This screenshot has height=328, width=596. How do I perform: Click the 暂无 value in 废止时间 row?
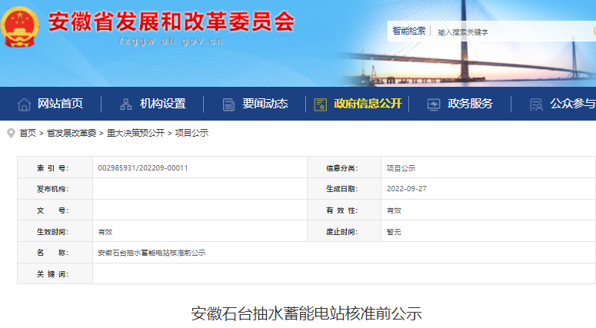(394, 232)
